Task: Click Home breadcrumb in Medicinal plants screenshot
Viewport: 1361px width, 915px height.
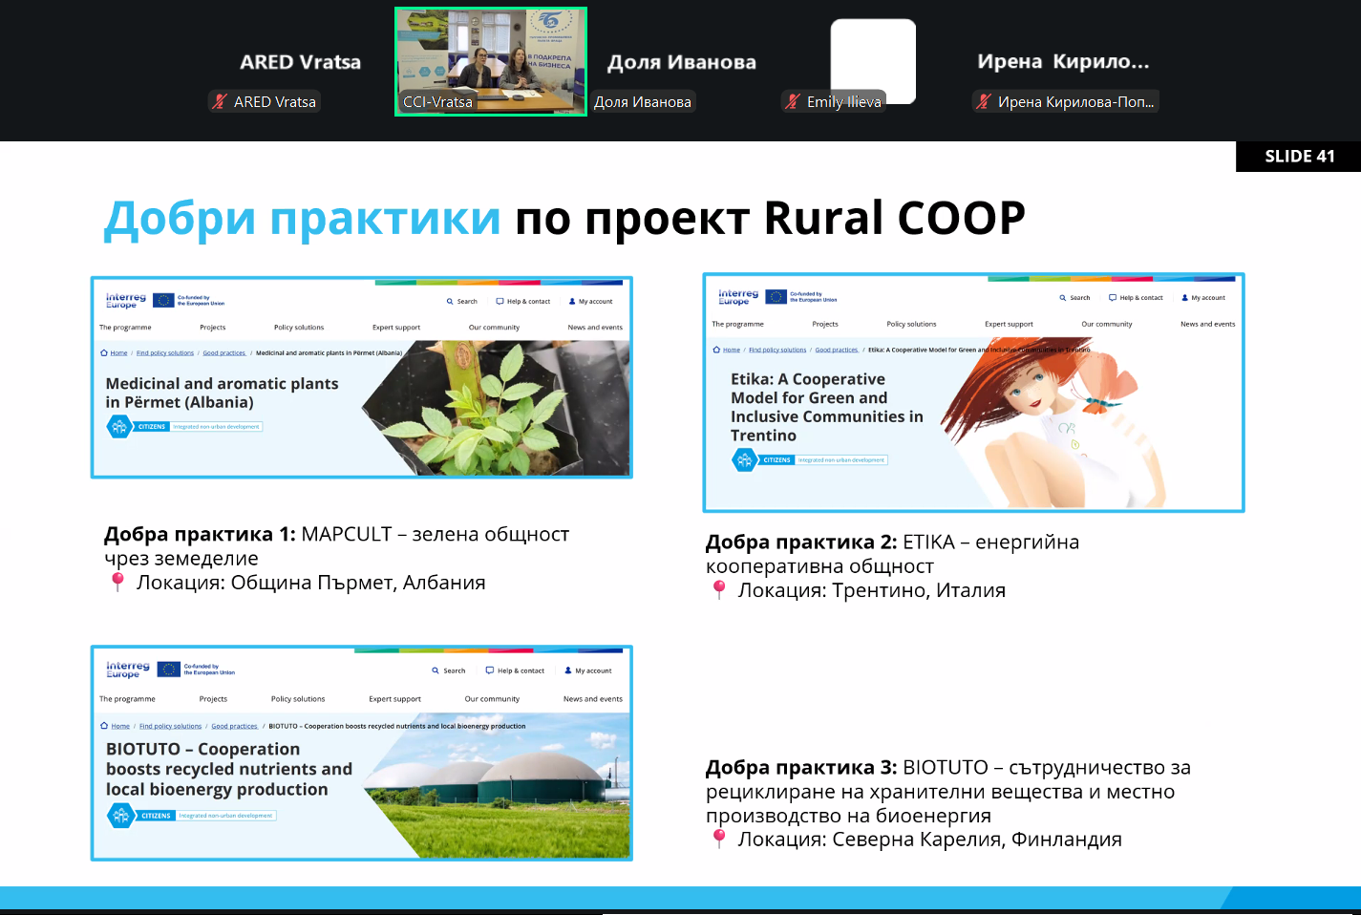Action: pos(118,353)
